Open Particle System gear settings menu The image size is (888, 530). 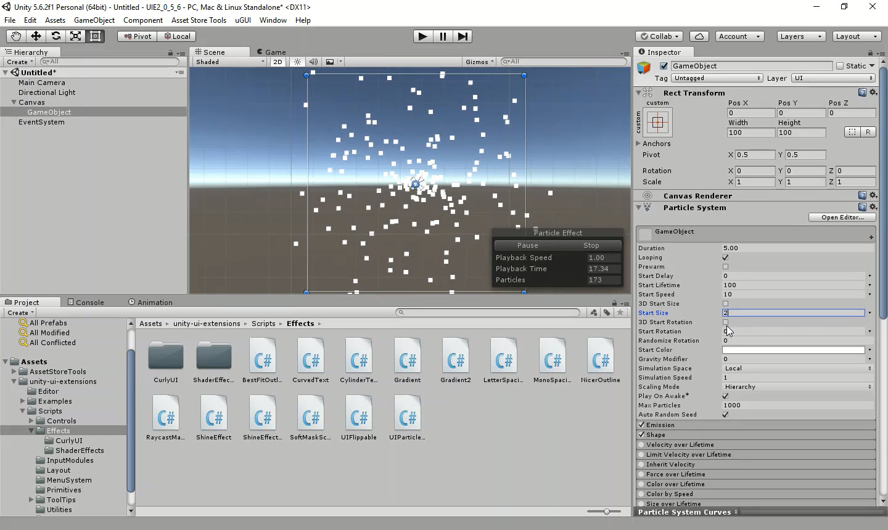point(873,207)
